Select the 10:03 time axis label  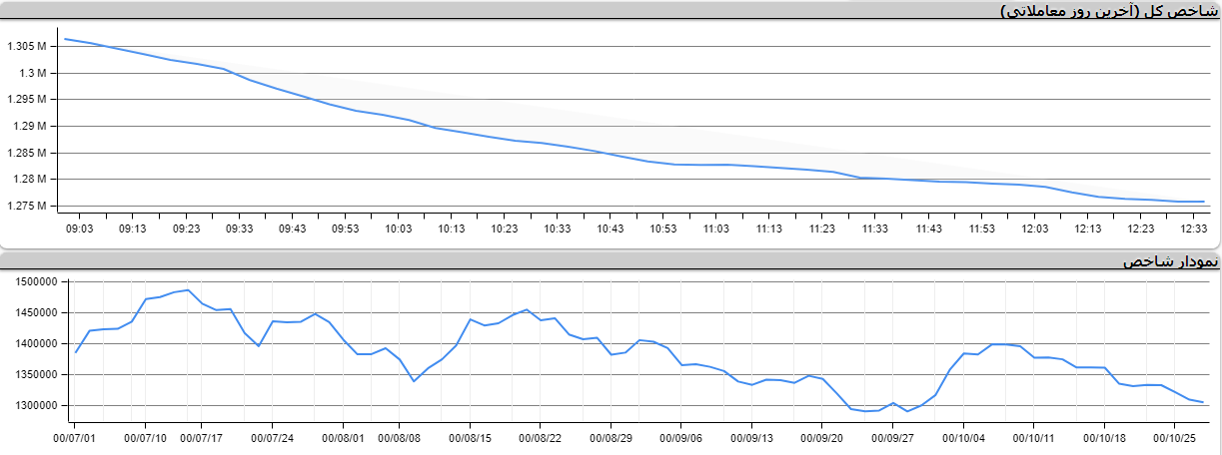pos(398,228)
